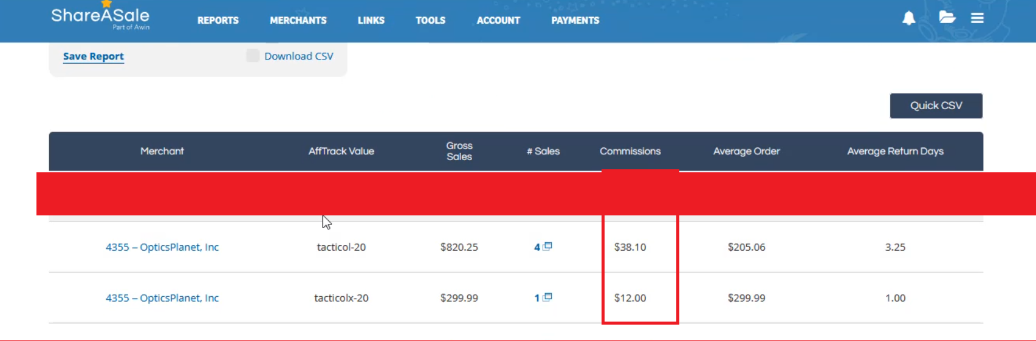Click the # Sales column header
The width and height of the screenshot is (1036, 341).
[x=543, y=151]
